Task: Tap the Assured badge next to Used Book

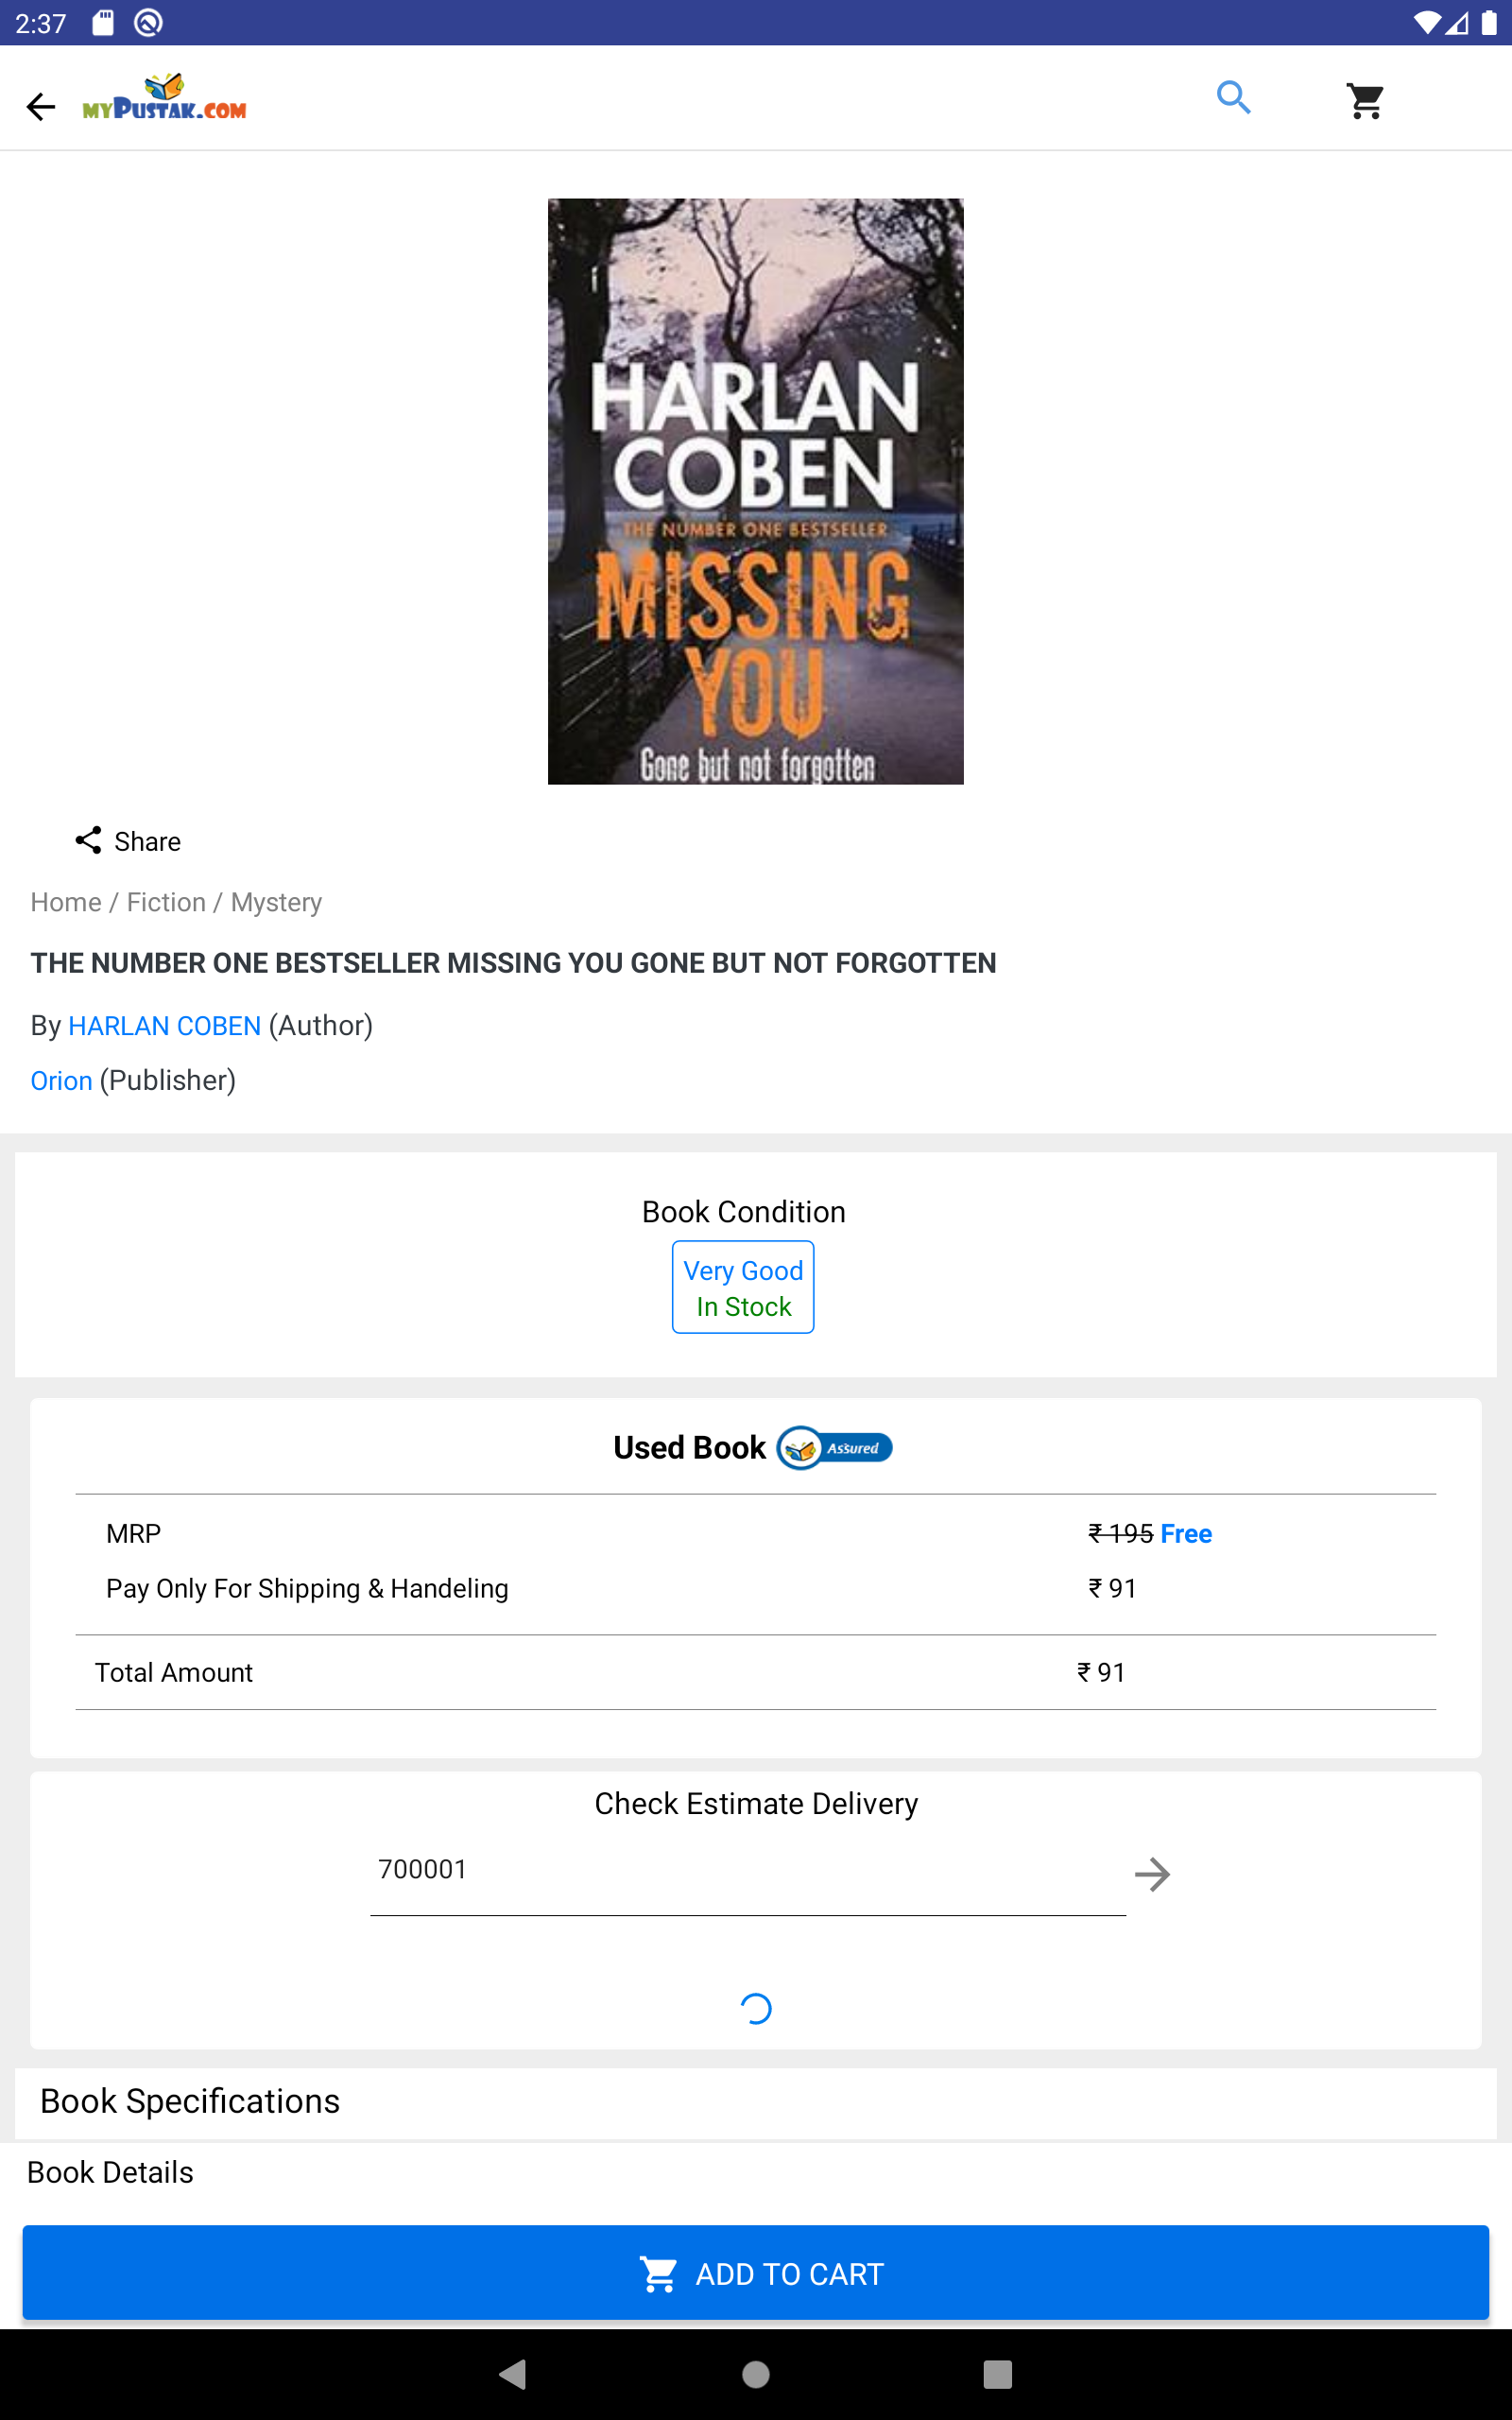Action: point(835,1447)
